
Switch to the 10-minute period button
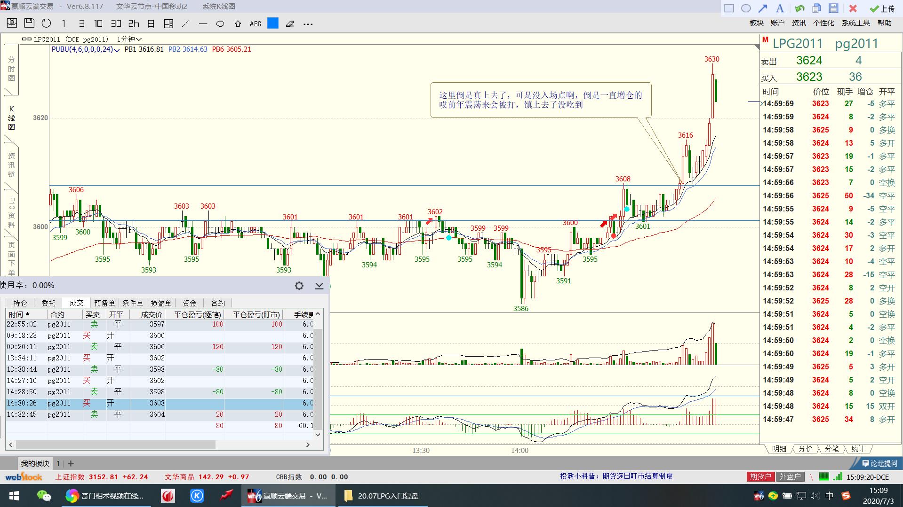click(x=98, y=23)
